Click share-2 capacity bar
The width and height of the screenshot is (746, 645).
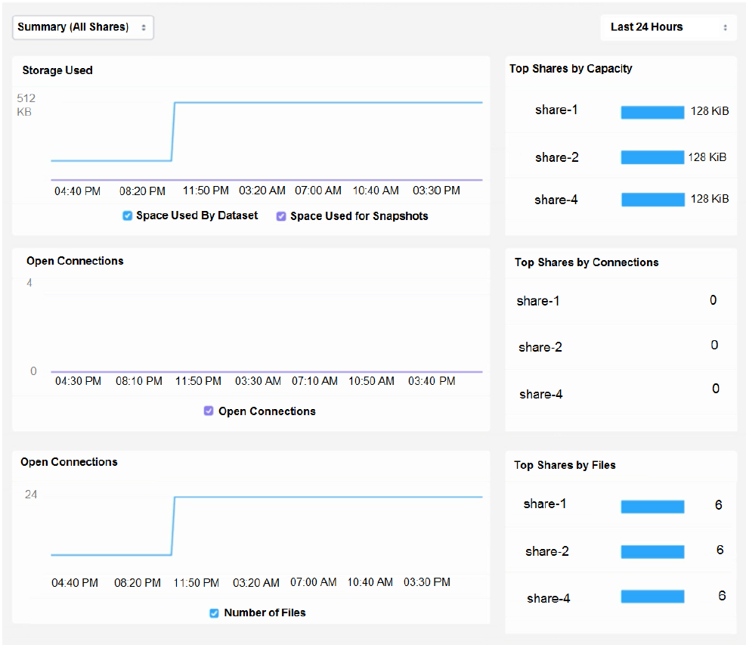point(652,157)
